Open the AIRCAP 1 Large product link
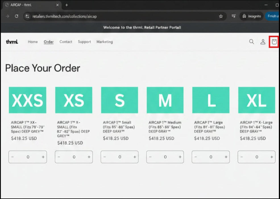 pyautogui.click(x=210, y=127)
